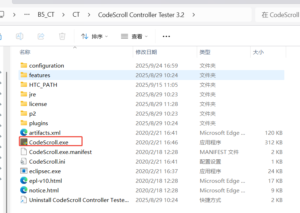
Task: Select the HTC_PATH folder
Action: coord(43,85)
